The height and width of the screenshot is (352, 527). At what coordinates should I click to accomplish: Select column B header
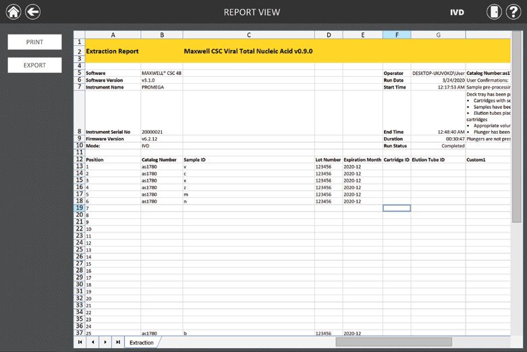coord(162,34)
